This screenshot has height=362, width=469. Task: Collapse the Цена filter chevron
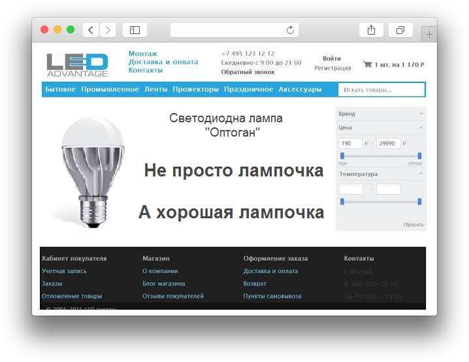coord(421,128)
